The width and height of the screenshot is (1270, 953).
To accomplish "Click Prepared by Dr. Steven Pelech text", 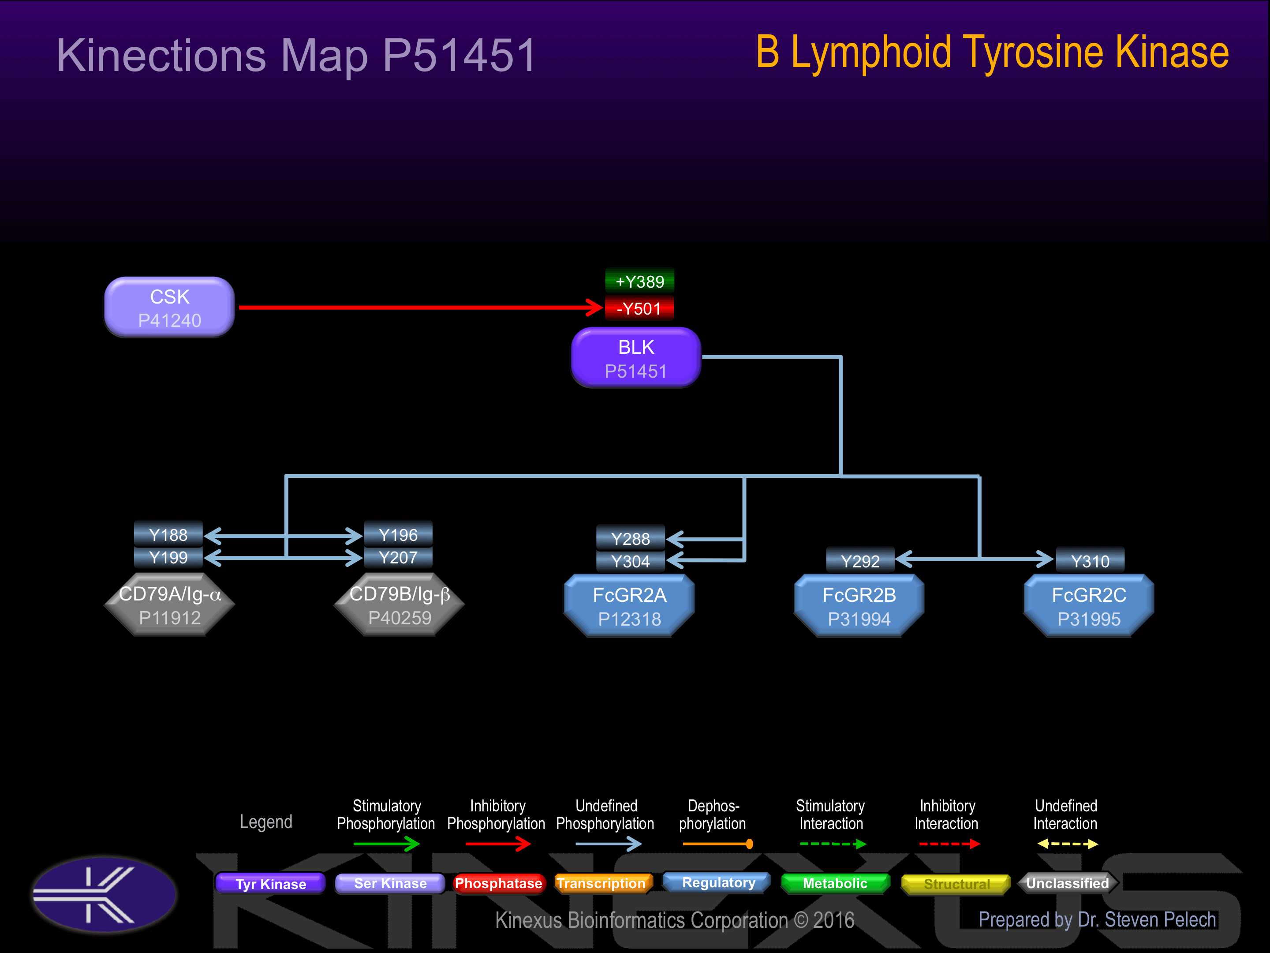I will point(1097,919).
